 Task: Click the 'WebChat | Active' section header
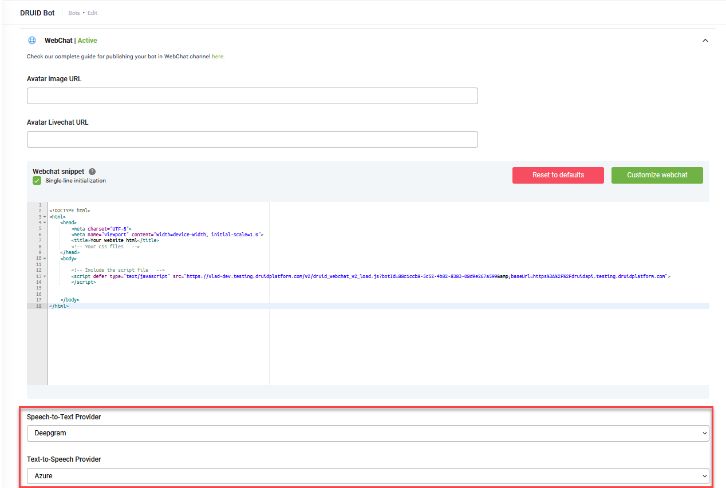point(71,41)
